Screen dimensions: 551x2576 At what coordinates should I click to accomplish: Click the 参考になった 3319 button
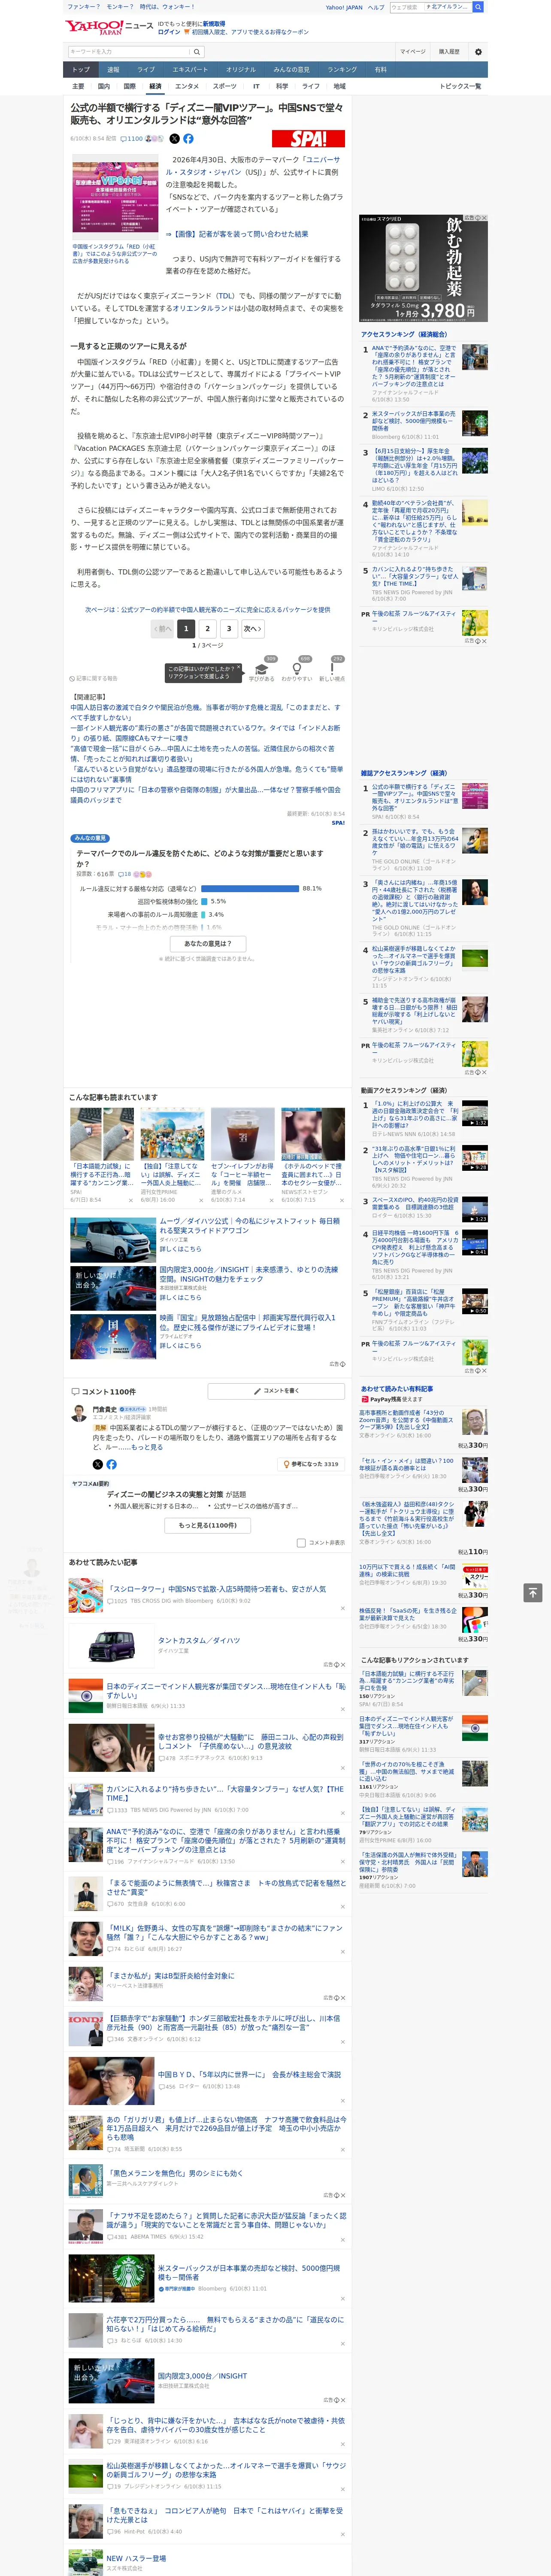[312, 1464]
